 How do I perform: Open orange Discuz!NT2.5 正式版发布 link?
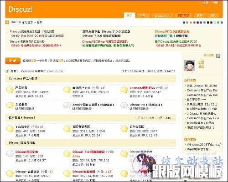[x=172, y=31]
